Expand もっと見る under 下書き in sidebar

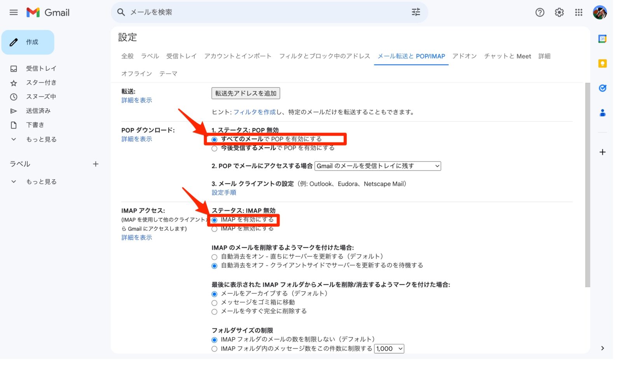click(x=41, y=139)
